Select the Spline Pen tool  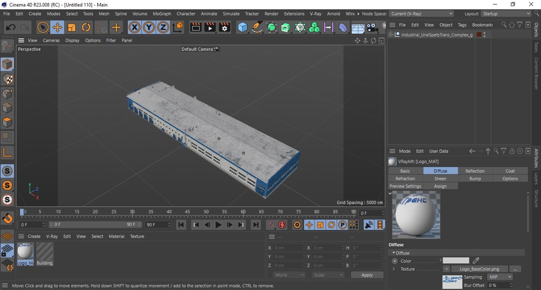pos(257,27)
